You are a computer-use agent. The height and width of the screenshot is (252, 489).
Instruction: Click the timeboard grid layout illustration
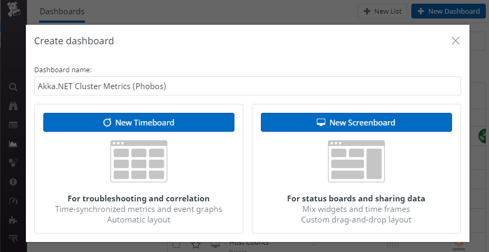point(139,161)
